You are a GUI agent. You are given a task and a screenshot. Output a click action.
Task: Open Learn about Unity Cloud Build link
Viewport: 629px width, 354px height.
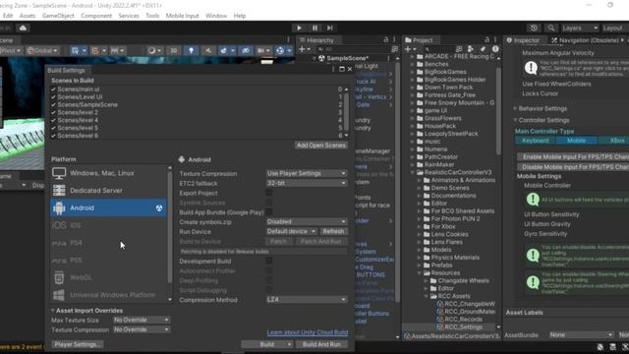[x=308, y=332]
